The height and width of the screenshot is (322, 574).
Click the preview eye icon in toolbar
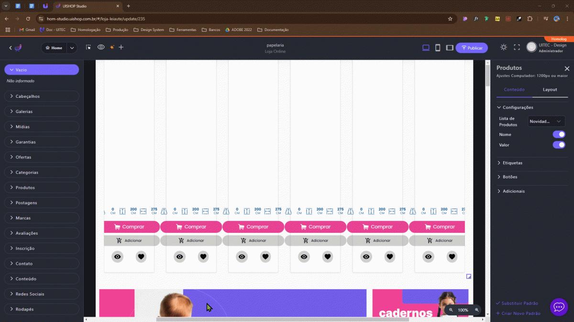(101, 47)
